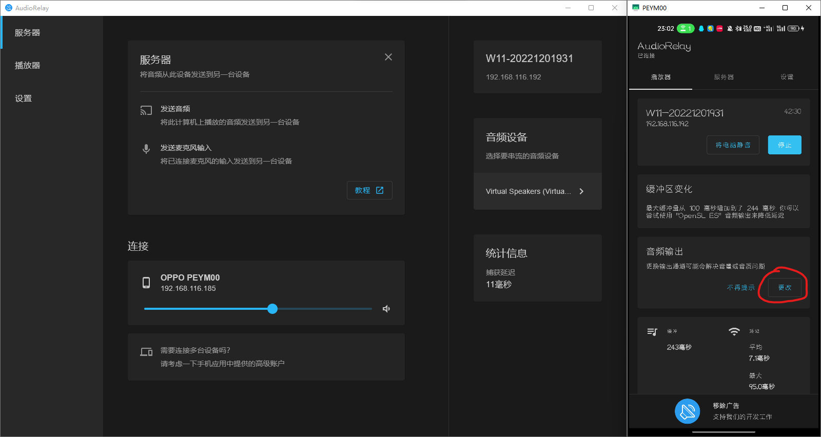
Task: Click the W11-20221201931 name in desktop window
Action: click(530, 58)
